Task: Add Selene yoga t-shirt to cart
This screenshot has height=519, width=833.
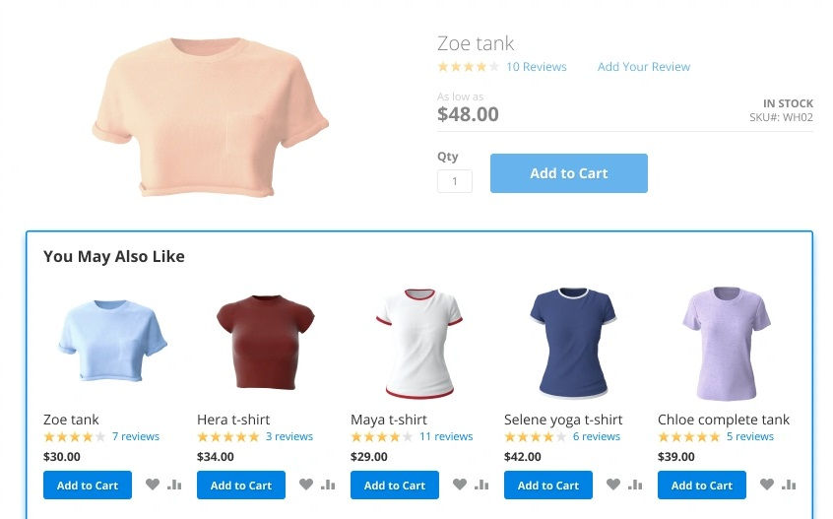Action: coord(547,485)
